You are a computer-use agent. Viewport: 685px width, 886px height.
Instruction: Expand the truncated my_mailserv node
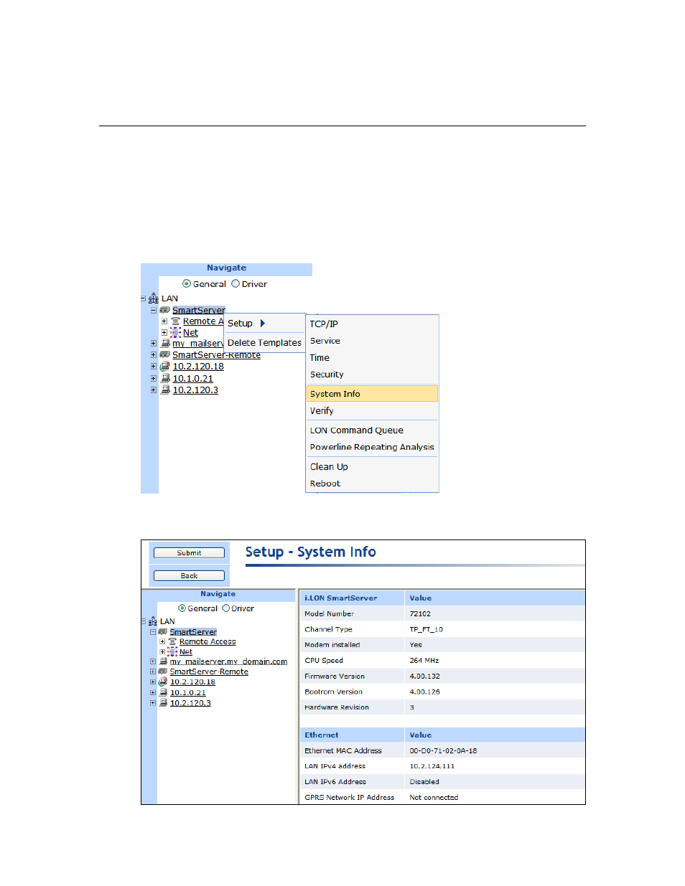point(154,344)
